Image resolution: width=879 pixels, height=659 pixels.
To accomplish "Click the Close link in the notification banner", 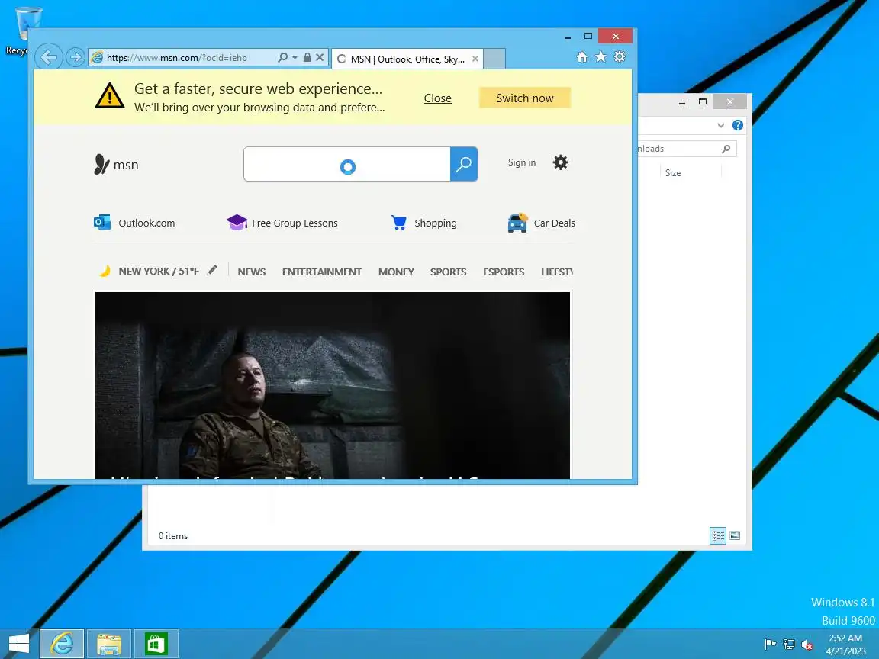I will (438, 98).
